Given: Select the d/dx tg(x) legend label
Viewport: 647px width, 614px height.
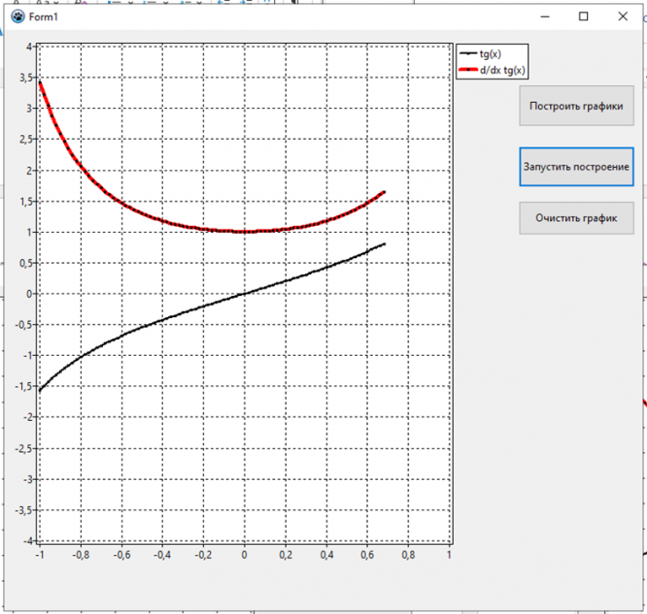Looking at the screenshot, I should [503, 69].
